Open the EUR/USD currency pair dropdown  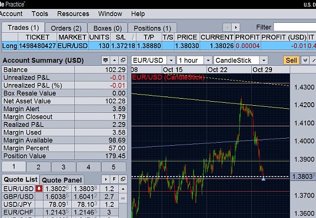[171, 60]
